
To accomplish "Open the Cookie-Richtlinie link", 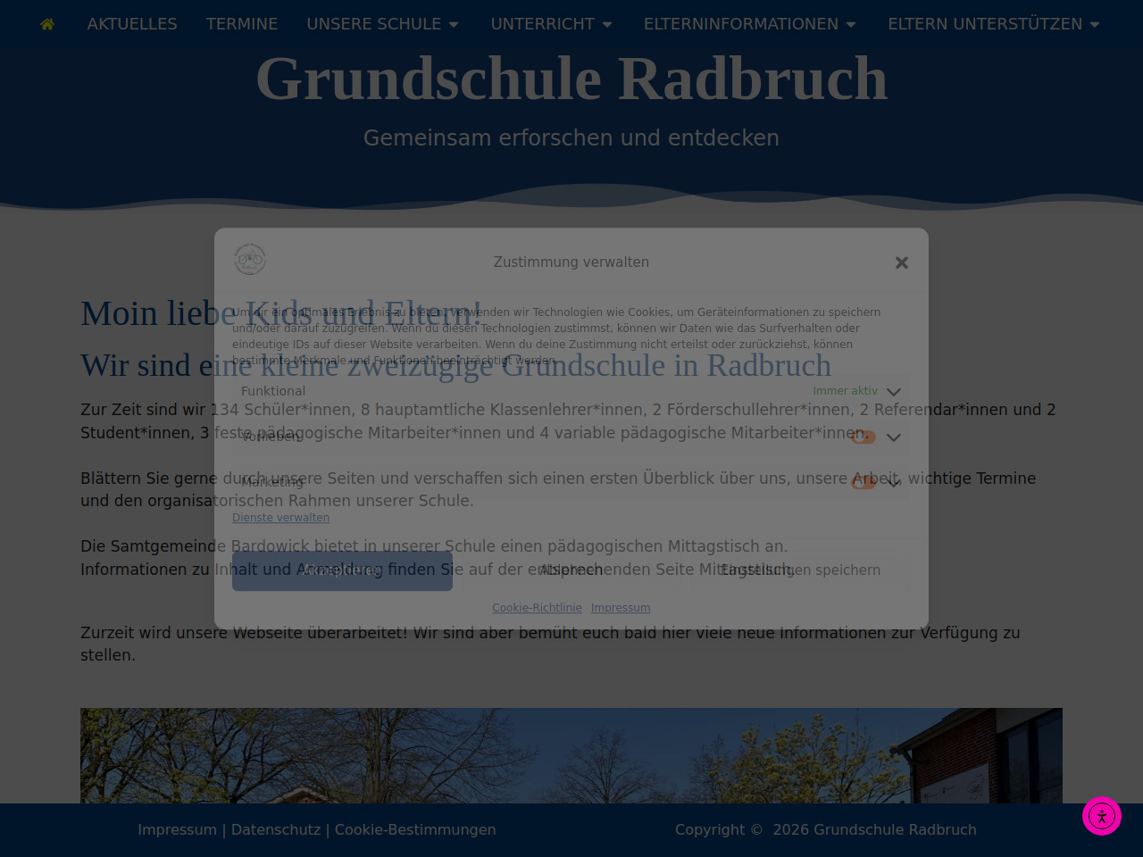I will tap(537, 608).
